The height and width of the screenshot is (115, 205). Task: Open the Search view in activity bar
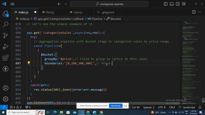coord(5,24)
